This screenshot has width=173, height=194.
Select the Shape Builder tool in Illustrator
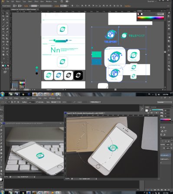tap(3, 39)
